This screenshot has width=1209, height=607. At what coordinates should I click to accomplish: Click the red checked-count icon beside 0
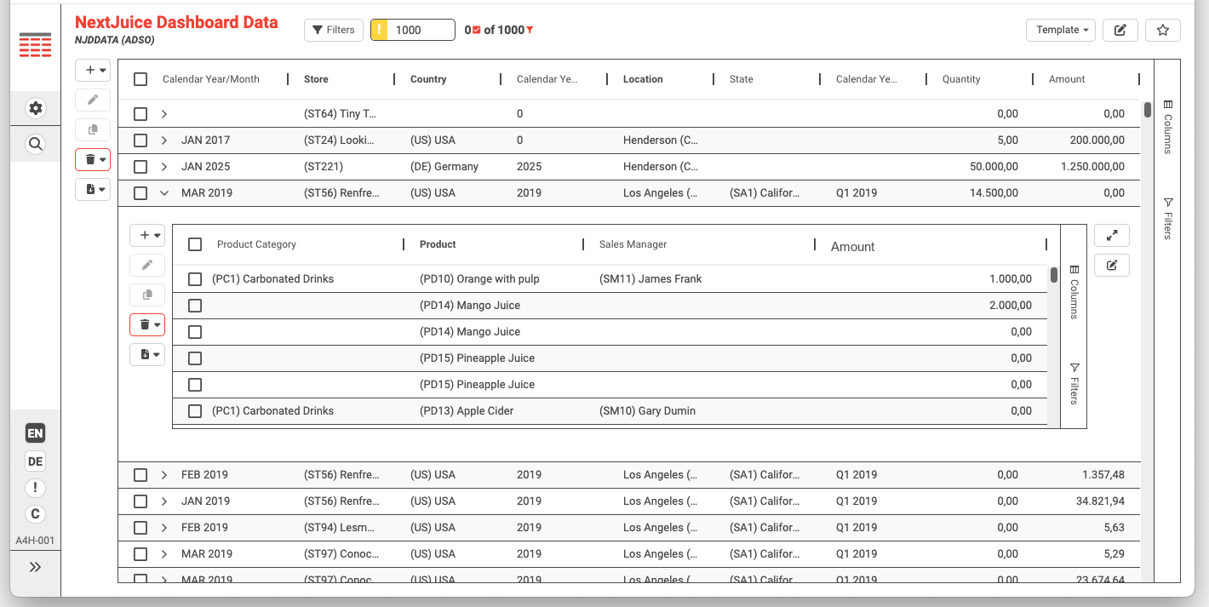(477, 30)
